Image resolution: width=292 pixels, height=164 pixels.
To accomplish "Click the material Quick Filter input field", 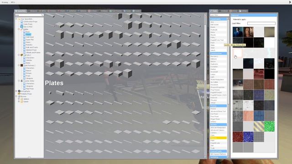I will coord(261,23).
